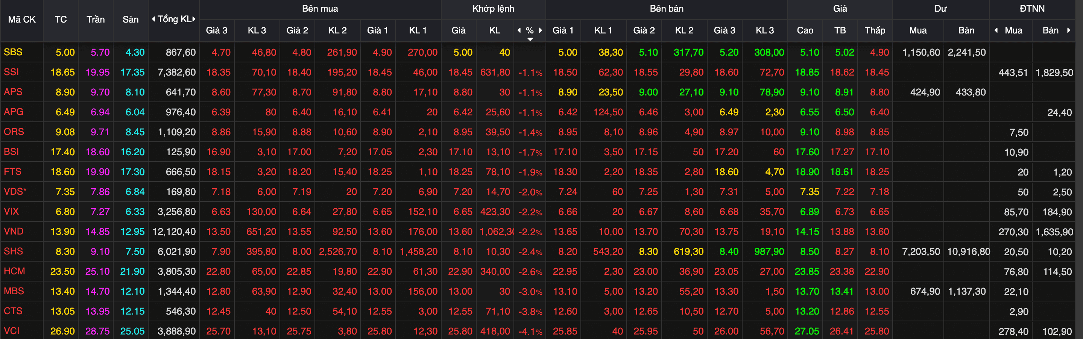Click the Bên bán group header
Screen dimensions: 1083x339
tap(666, 8)
